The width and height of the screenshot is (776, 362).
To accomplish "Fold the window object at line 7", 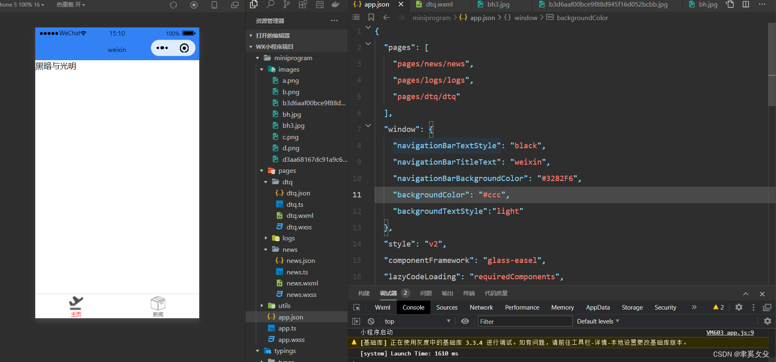I will pyautogui.click(x=368, y=126).
